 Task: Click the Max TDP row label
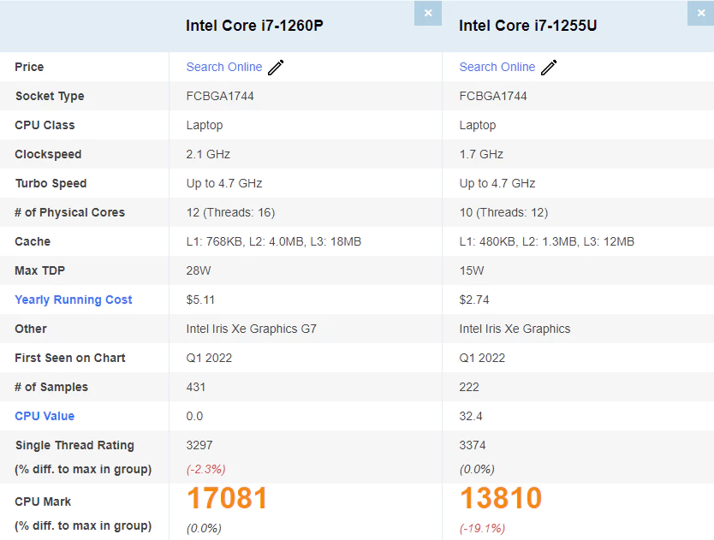click(x=39, y=270)
